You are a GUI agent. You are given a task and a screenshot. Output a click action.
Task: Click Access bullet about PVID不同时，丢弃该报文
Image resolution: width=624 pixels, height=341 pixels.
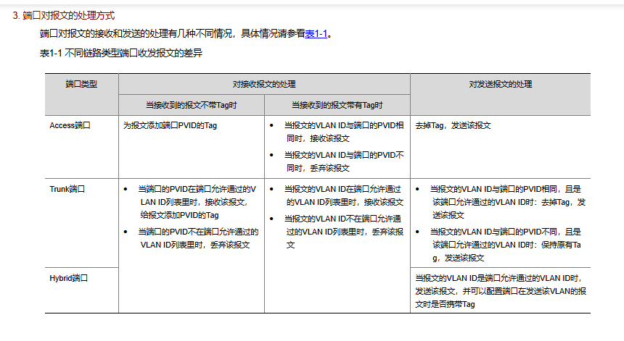click(x=344, y=161)
